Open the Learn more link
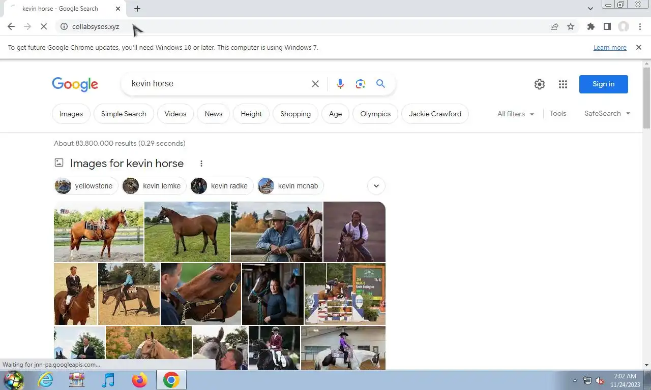Viewport: 651px width, 390px height. (610, 47)
